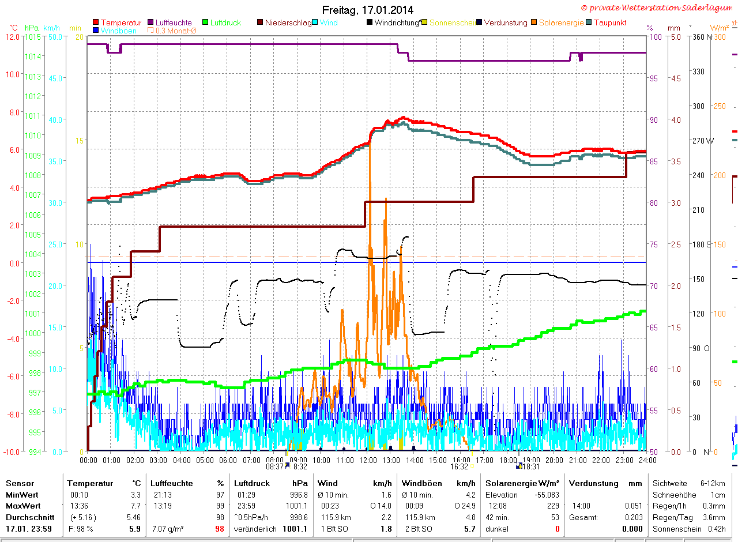Screen dimensions: 738x542
Task: Select the green Luftdruck legend marker
Action: click(x=205, y=23)
